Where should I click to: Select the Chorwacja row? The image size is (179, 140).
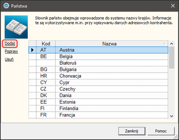pyautogui.click(x=98, y=76)
